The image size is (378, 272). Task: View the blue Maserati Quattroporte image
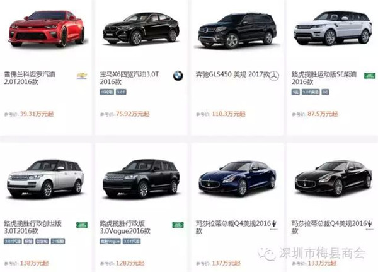point(238,178)
